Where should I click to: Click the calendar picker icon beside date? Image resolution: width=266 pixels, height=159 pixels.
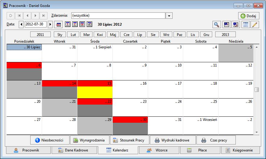coord(58,24)
